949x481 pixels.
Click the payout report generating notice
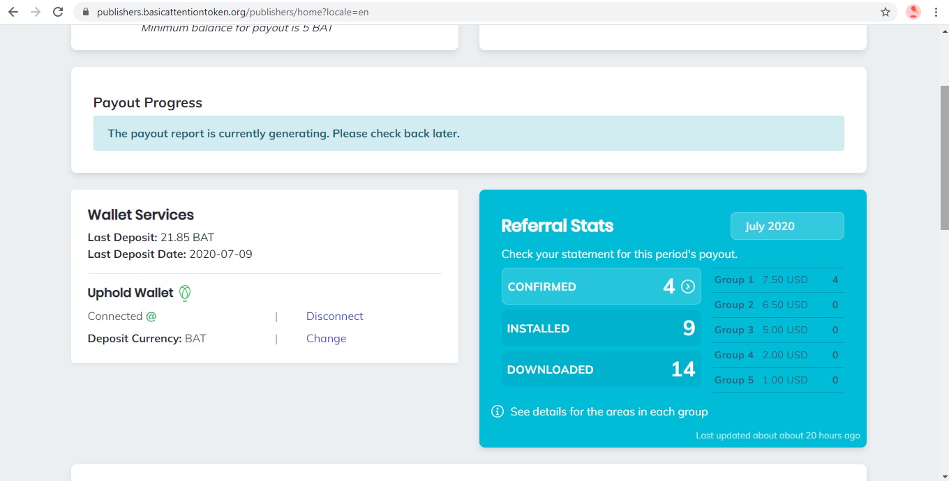(469, 133)
